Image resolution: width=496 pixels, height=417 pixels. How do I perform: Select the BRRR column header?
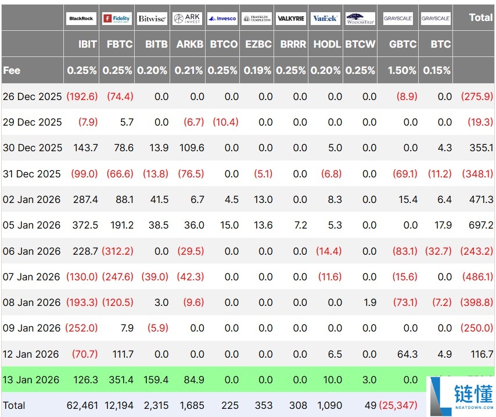coord(293,44)
